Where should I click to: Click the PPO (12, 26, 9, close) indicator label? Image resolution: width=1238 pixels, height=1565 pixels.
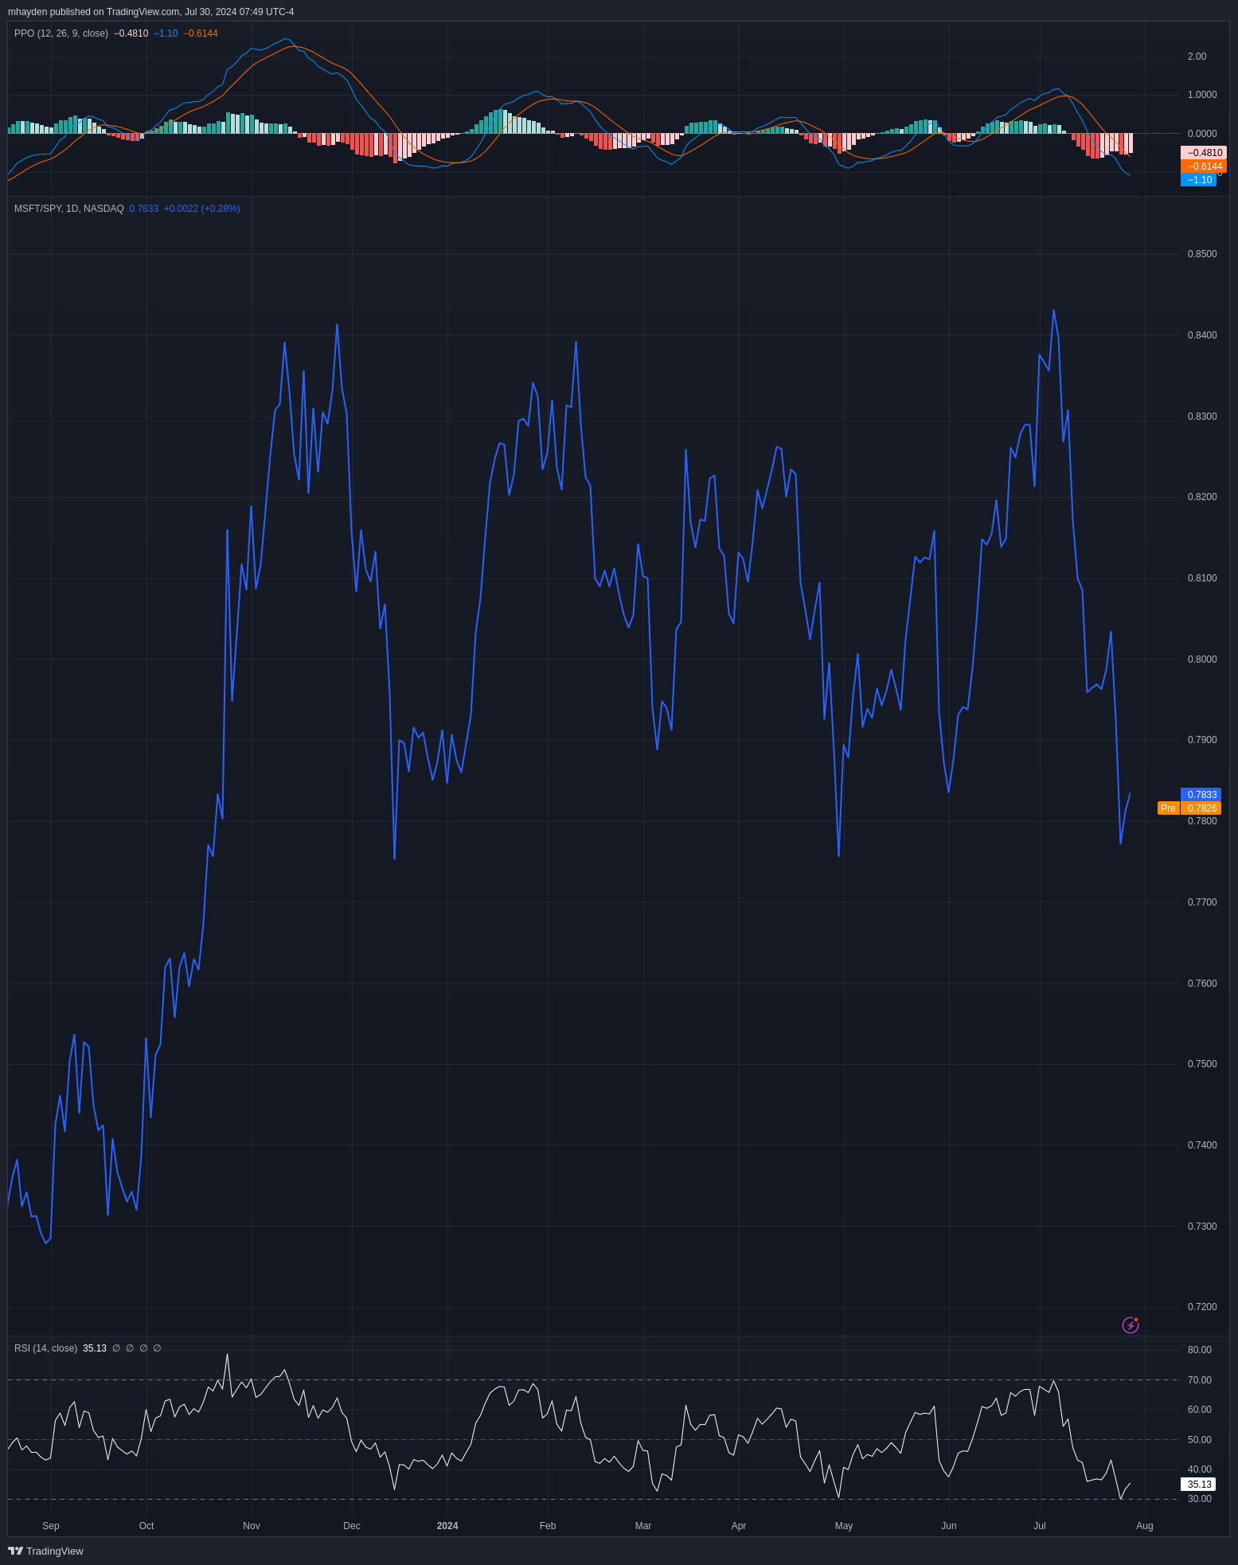coord(61,33)
